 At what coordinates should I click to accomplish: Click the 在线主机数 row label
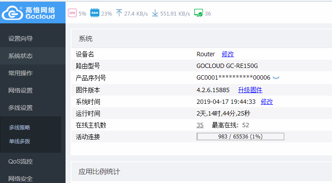pyautogui.click(x=91, y=125)
